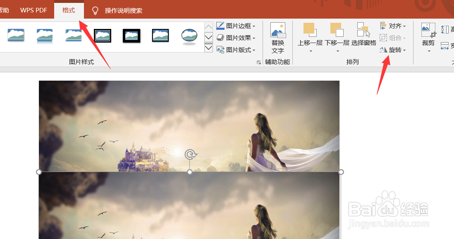Click the picture effects icon

pyautogui.click(x=220, y=38)
